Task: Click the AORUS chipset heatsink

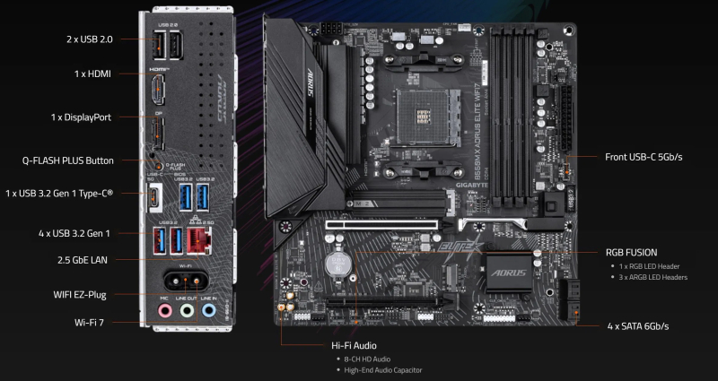Action: tap(509, 272)
